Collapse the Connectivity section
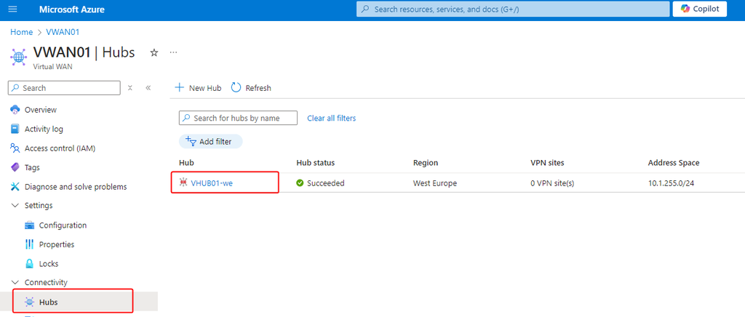Screen dimensions: 745x317 tap(15, 282)
